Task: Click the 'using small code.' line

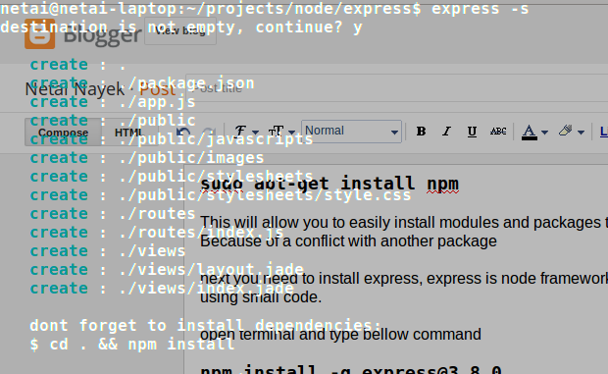Action: [261, 297]
